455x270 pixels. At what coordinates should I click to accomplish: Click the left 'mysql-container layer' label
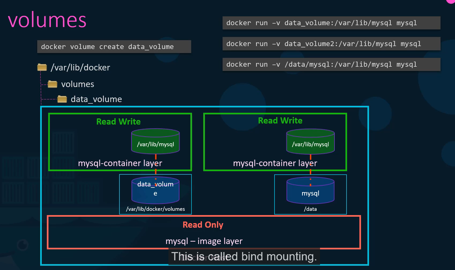click(120, 163)
